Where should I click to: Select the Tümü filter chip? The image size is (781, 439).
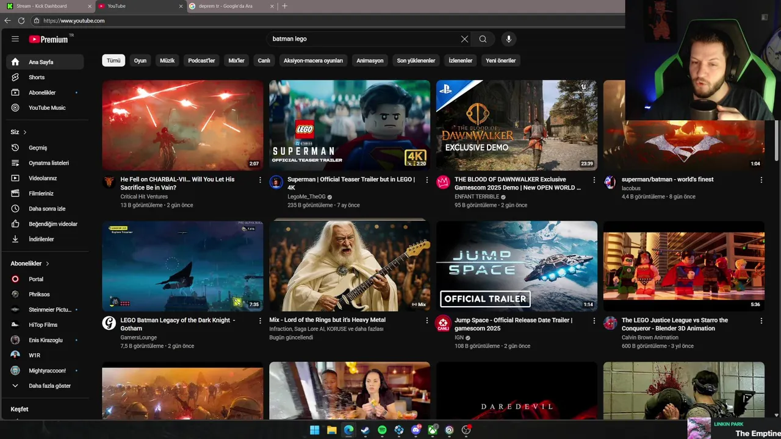click(x=113, y=60)
